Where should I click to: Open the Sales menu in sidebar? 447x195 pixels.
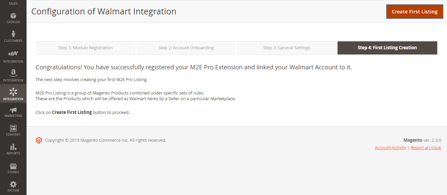pos(13,3)
